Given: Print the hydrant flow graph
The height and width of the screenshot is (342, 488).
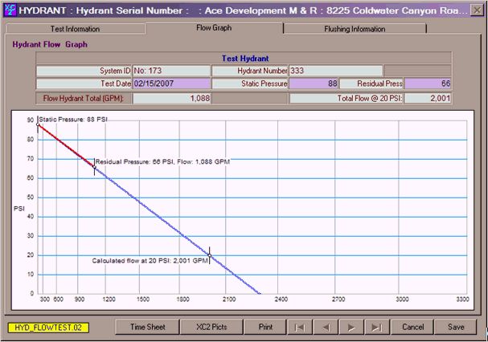Looking at the screenshot, I should point(265,327).
